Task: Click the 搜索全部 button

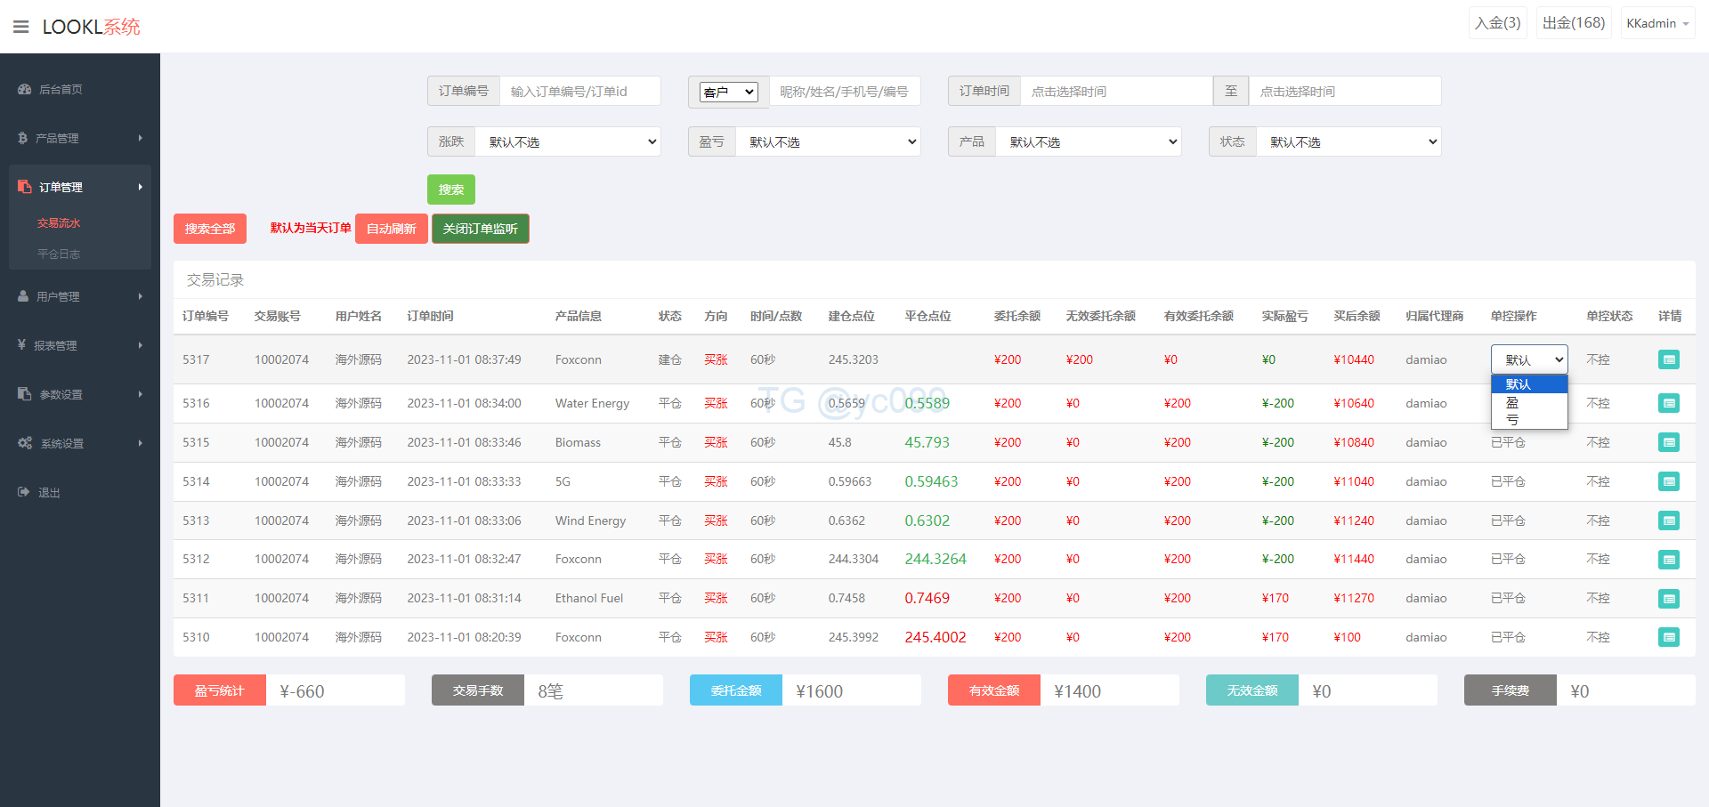Action: (x=209, y=229)
